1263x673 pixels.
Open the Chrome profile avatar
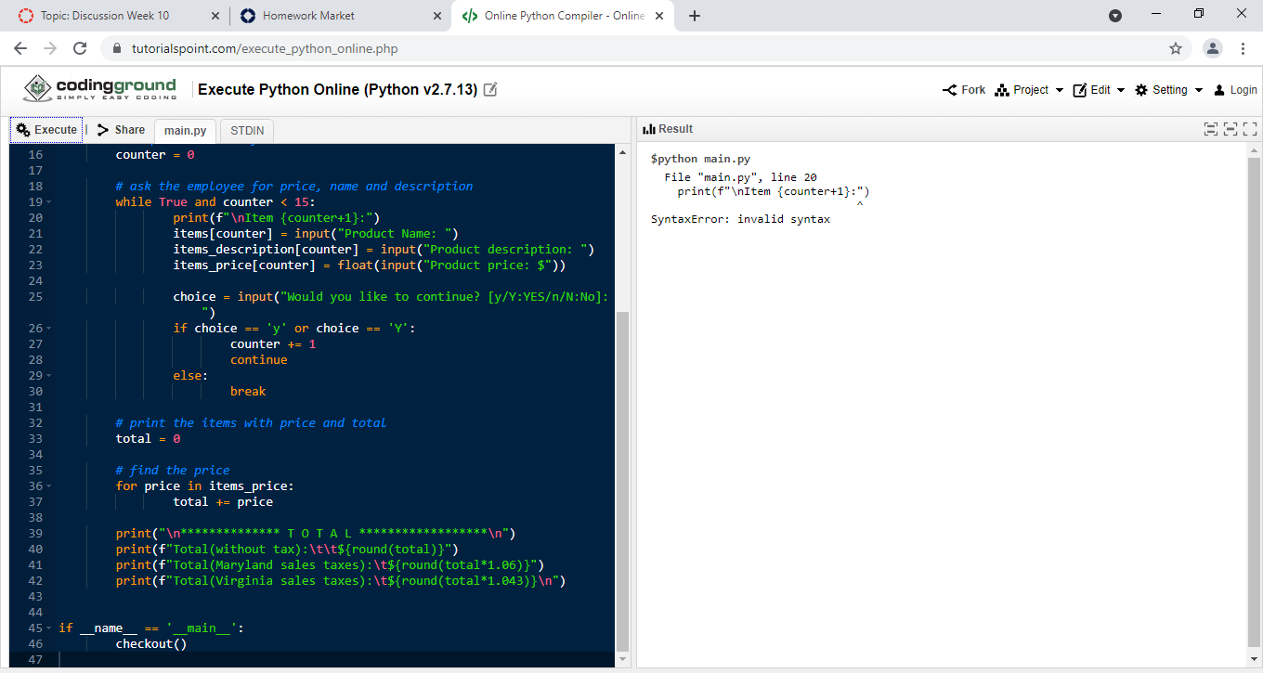1213,48
